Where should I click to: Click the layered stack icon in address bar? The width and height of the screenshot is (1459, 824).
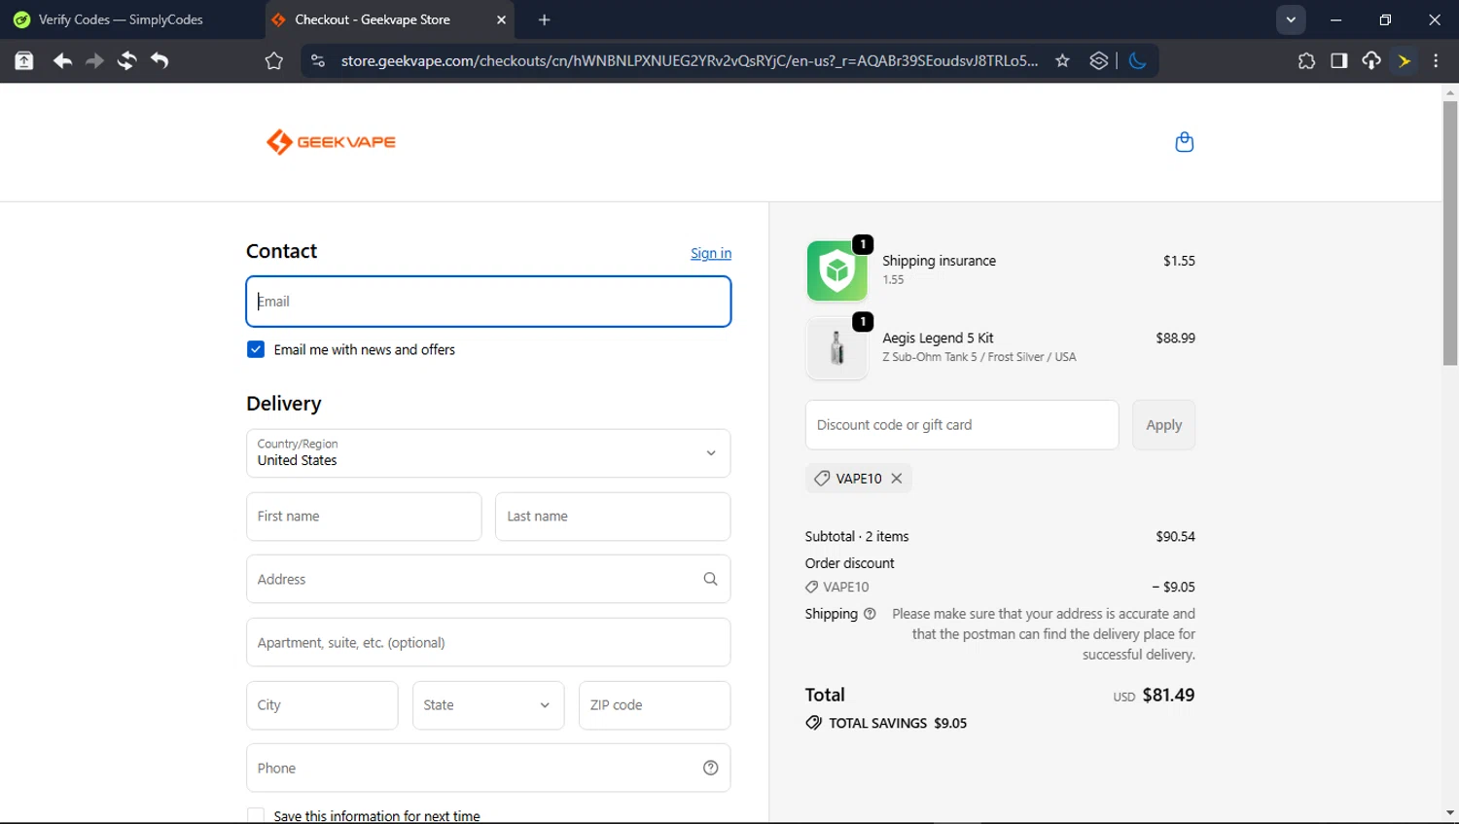click(1099, 61)
